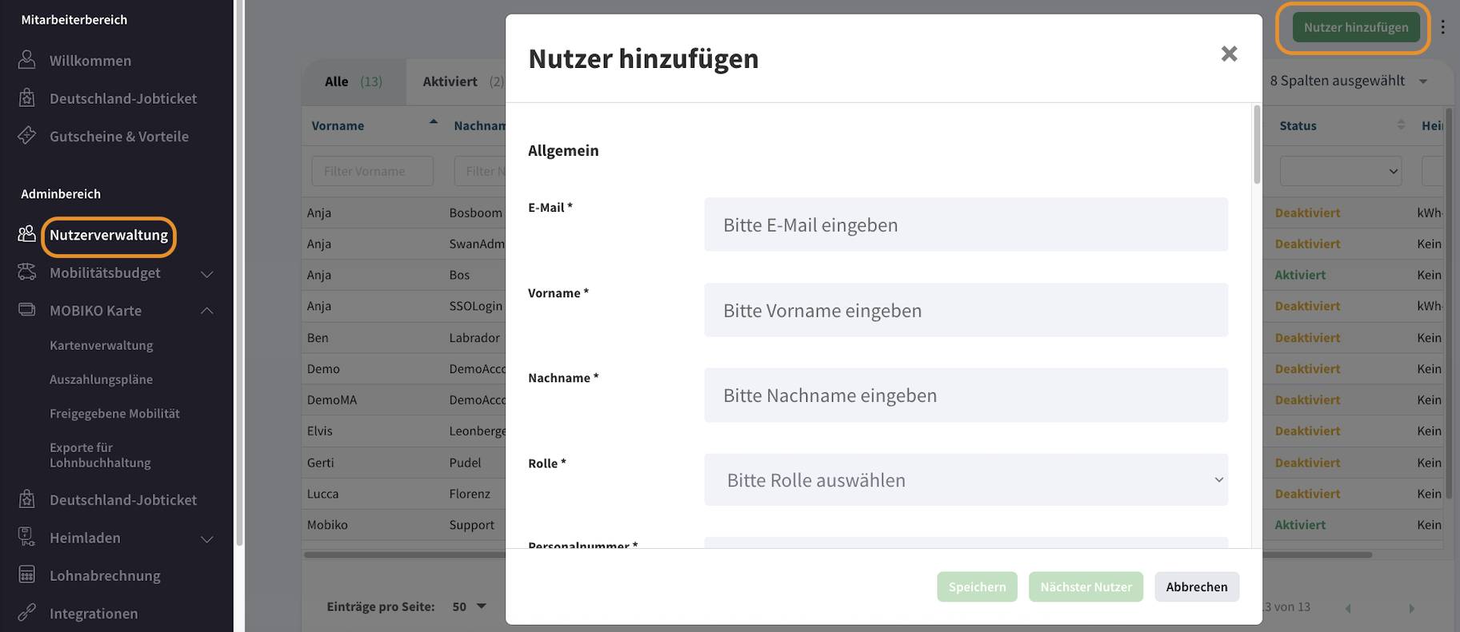Click the Lohnabrechnung calculator icon
The image size is (1460, 632).
[x=26, y=575]
